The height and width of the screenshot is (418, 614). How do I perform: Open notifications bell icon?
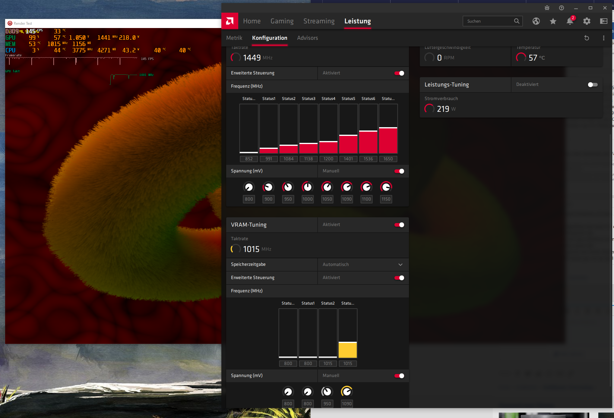point(570,21)
